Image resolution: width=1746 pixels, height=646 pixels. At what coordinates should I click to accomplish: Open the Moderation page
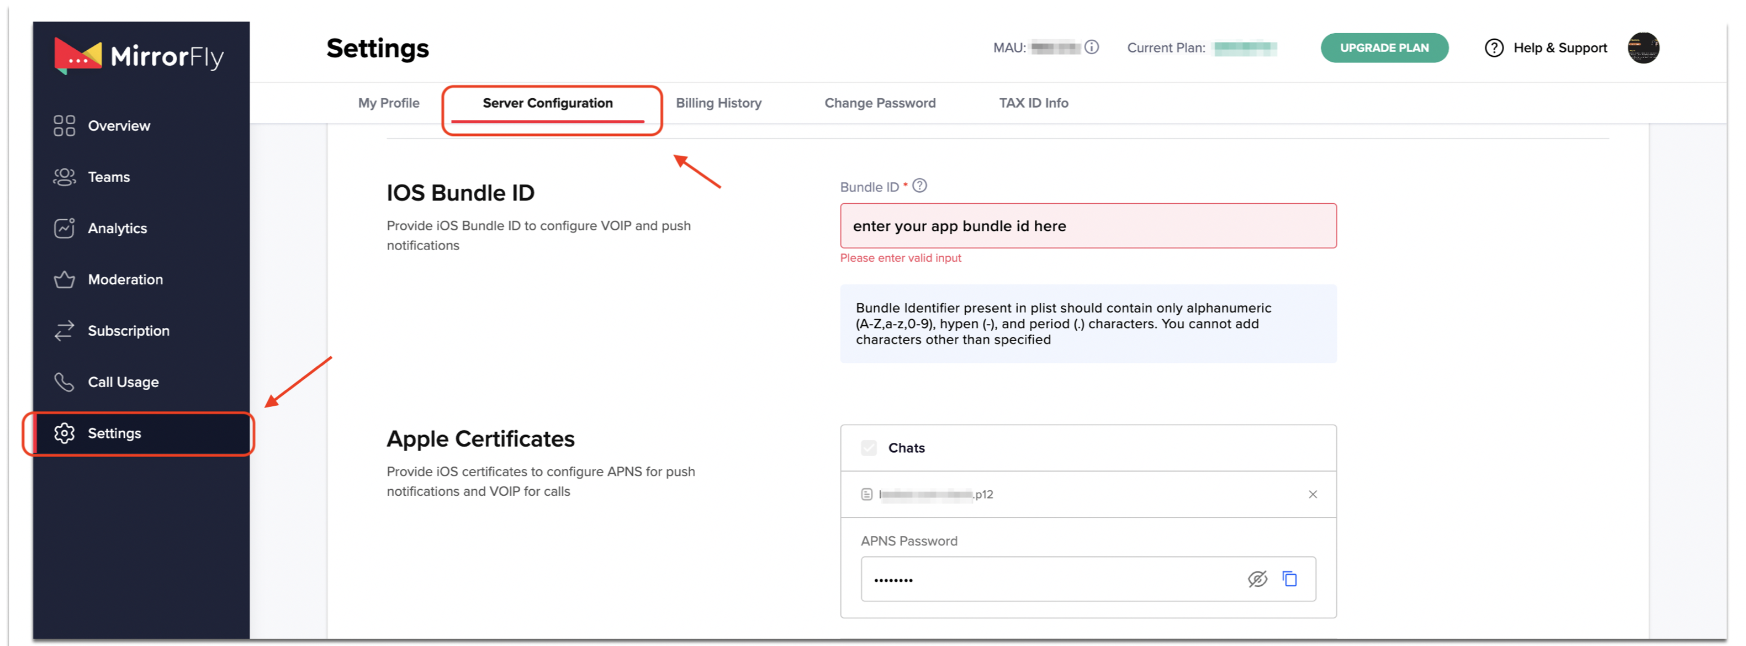pos(125,279)
